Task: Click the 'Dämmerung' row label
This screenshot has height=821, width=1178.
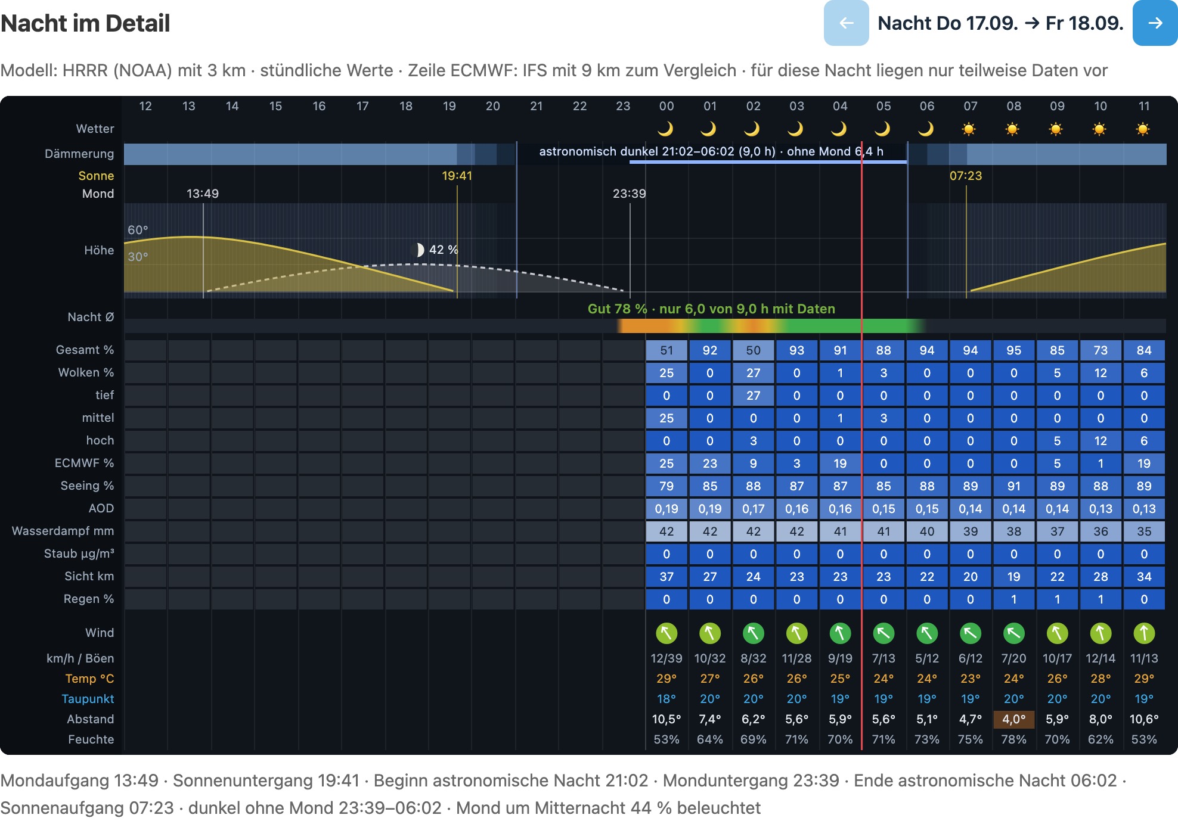Action: [79, 154]
